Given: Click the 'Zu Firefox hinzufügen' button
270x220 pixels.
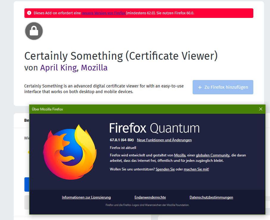Looking at the screenshot, I should click(223, 87).
